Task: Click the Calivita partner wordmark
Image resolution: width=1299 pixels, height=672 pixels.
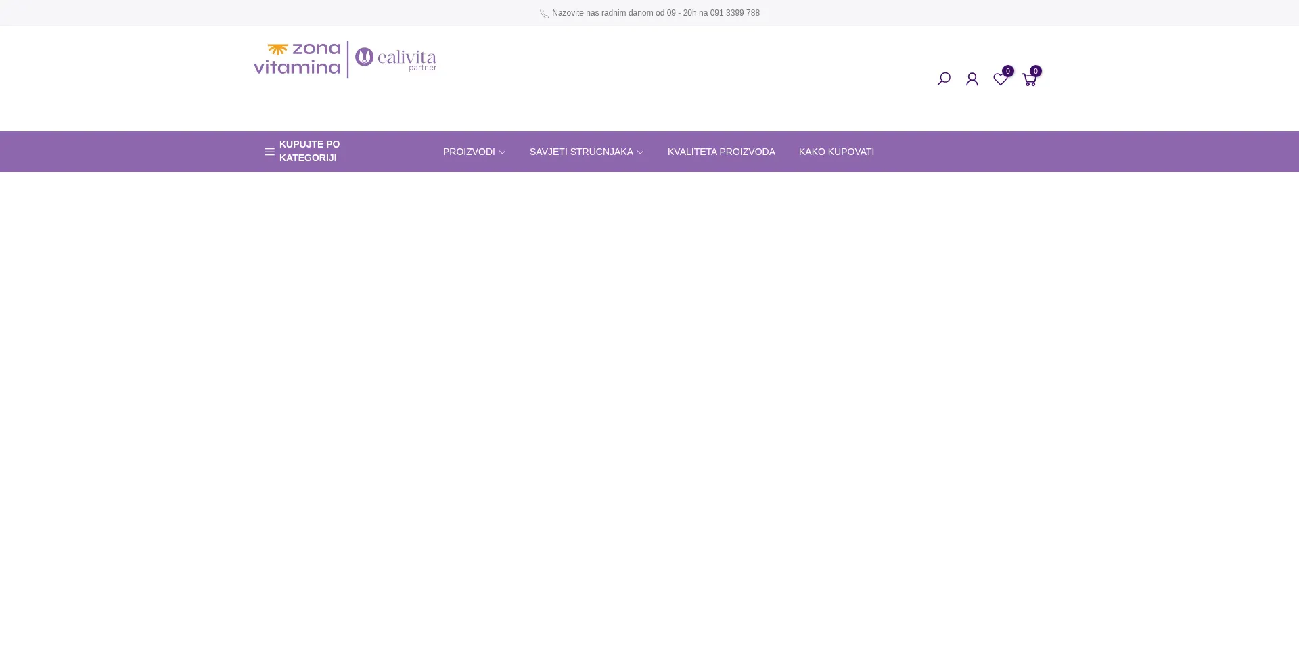Action: [x=407, y=60]
